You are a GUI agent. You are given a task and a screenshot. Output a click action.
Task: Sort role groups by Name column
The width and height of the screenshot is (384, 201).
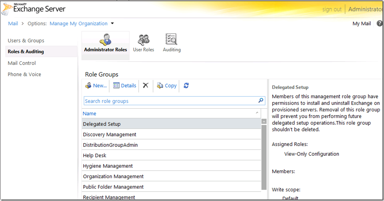89,113
